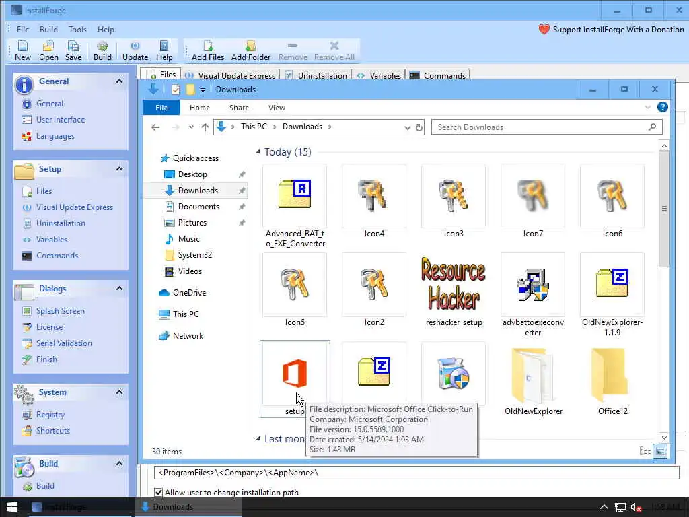Select Desktop in Quick access
689x517 pixels.
192,174
